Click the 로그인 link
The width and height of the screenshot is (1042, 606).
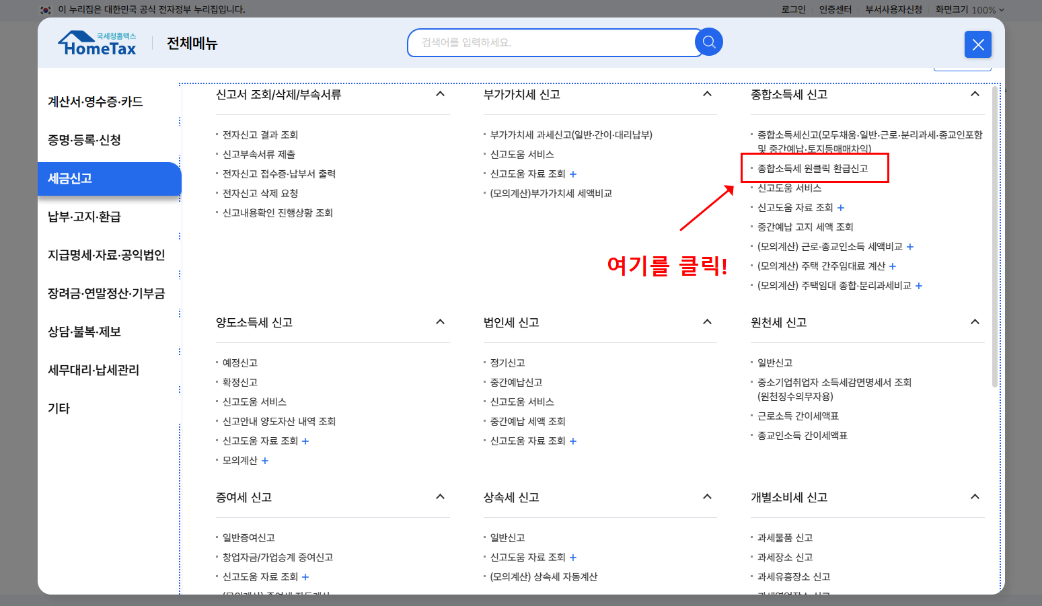click(792, 10)
